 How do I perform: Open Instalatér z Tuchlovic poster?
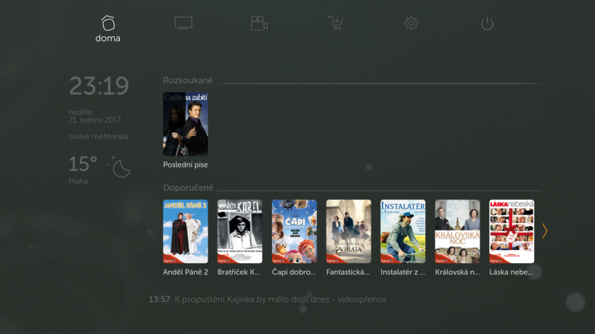(403, 231)
